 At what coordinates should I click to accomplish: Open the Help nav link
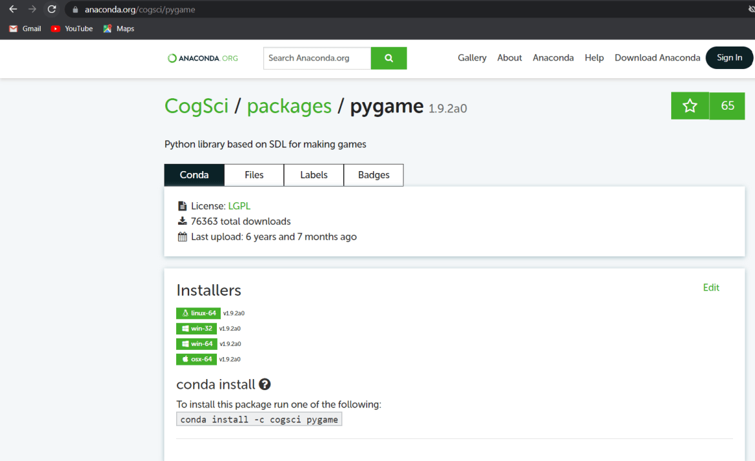[x=594, y=58]
